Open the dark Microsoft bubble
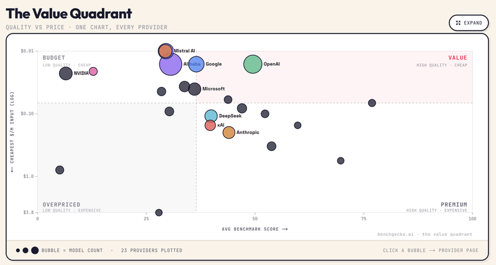The image size is (496, 265). coord(194,89)
